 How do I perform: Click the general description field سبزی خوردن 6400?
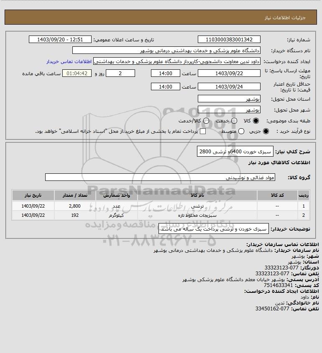point(235,151)
